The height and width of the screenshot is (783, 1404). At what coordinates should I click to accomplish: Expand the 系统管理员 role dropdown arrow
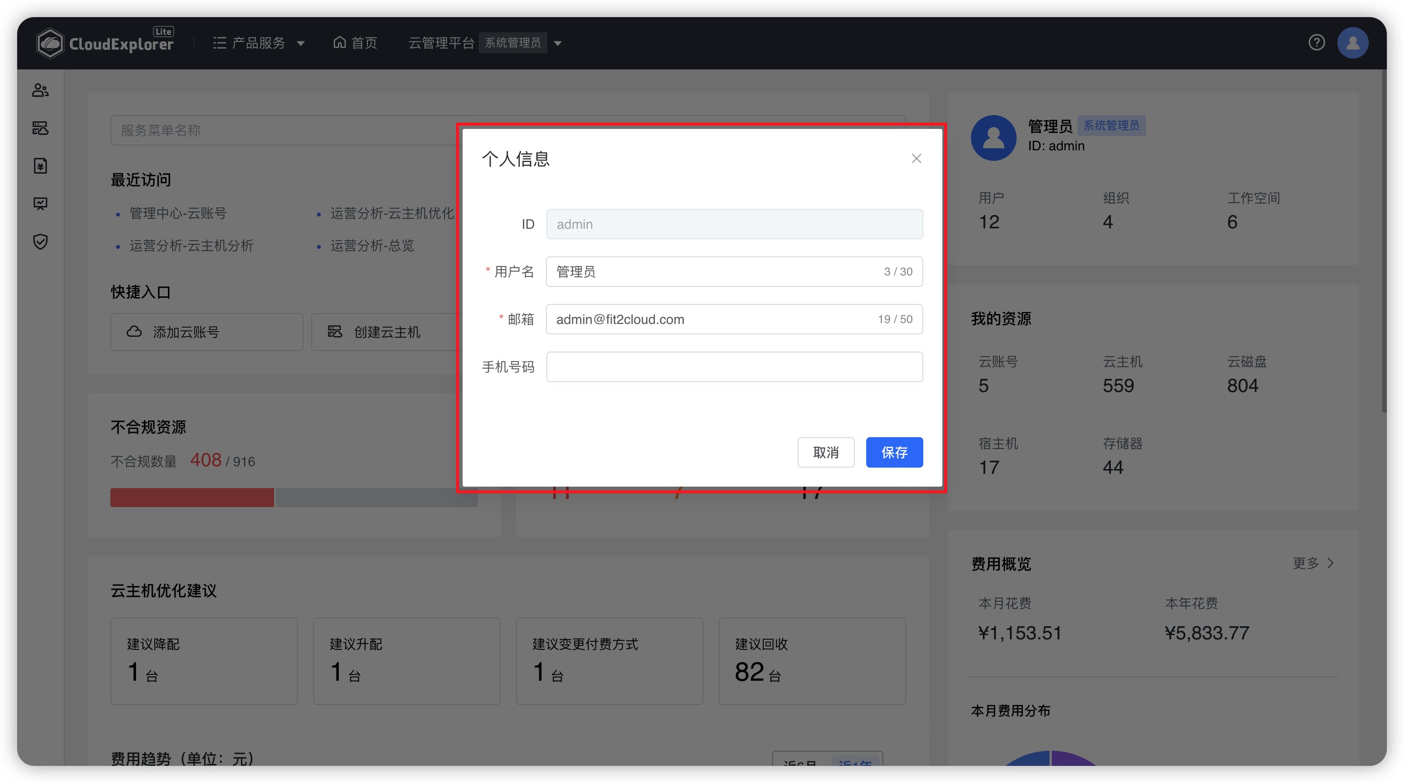558,43
